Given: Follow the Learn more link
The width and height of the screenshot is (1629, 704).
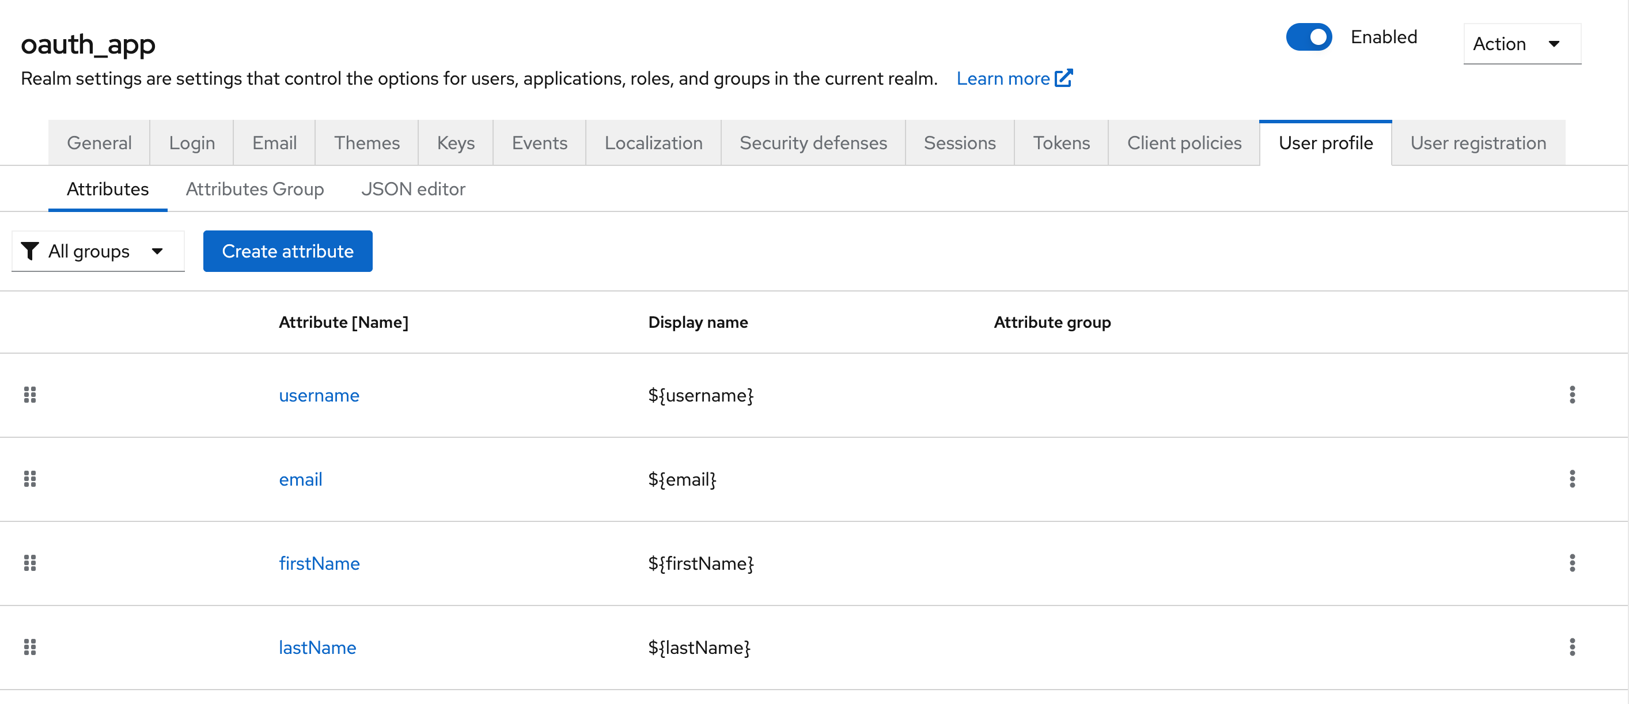Looking at the screenshot, I should pos(1014,78).
